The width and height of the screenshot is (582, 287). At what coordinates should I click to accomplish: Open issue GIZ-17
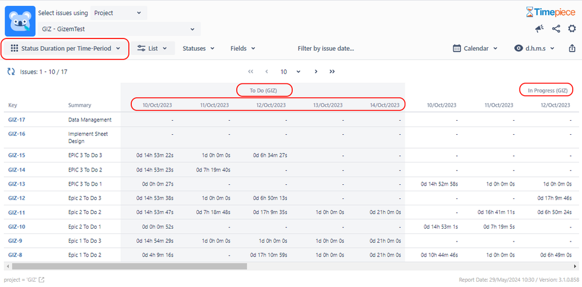[17, 120]
